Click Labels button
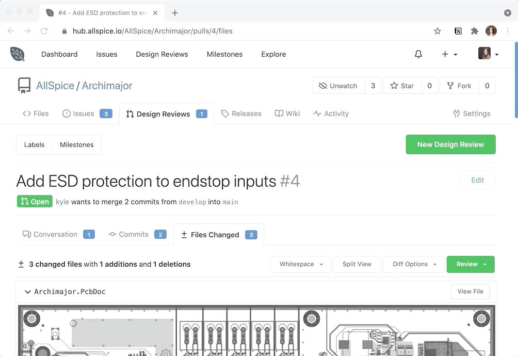The height and width of the screenshot is (356, 518). (x=35, y=144)
